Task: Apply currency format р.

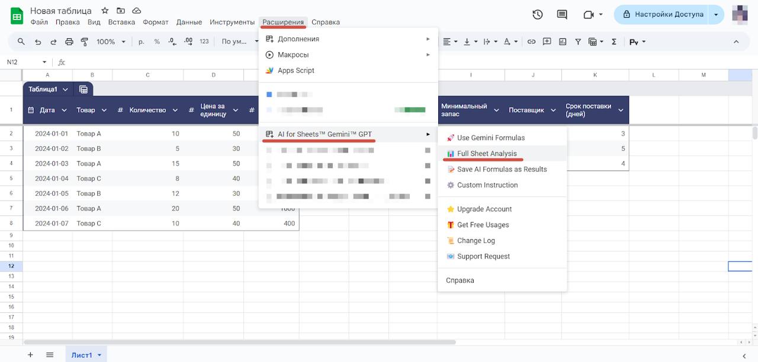Action: click(142, 41)
